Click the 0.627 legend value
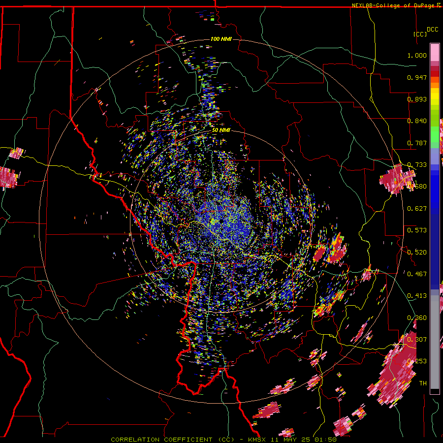This screenshot has height=443, width=443. [417, 209]
